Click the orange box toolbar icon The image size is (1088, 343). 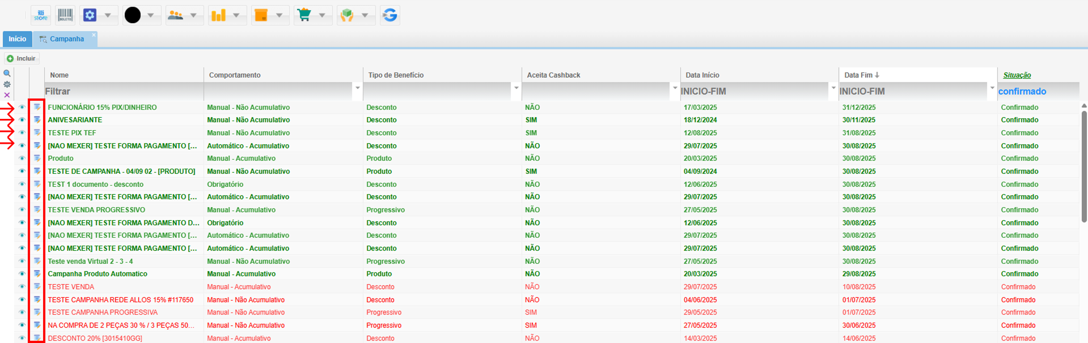(261, 15)
